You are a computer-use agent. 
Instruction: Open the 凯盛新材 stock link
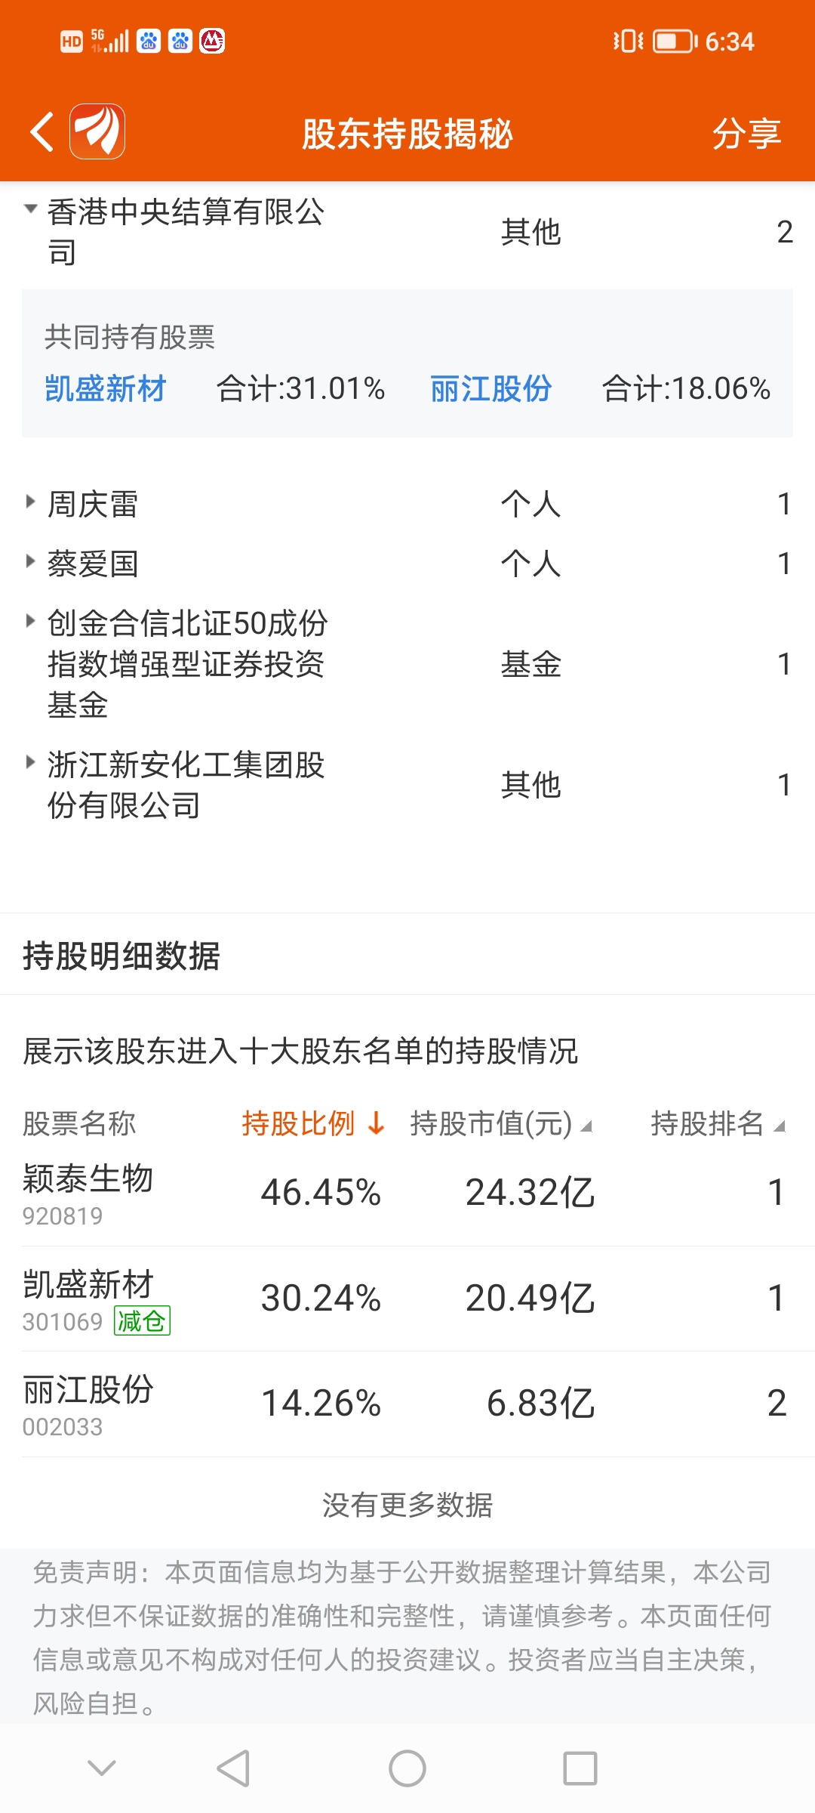coord(106,389)
